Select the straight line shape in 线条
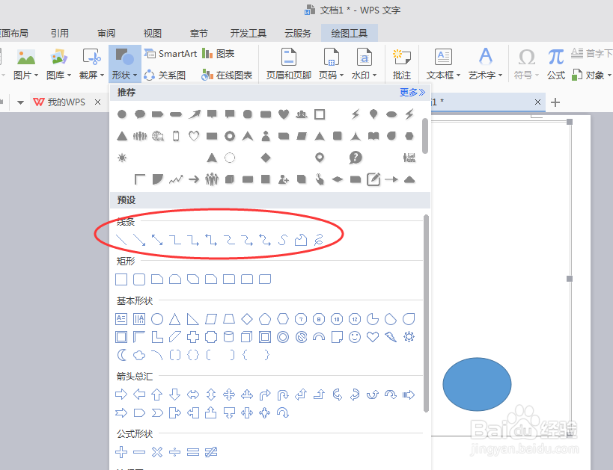 121,240
